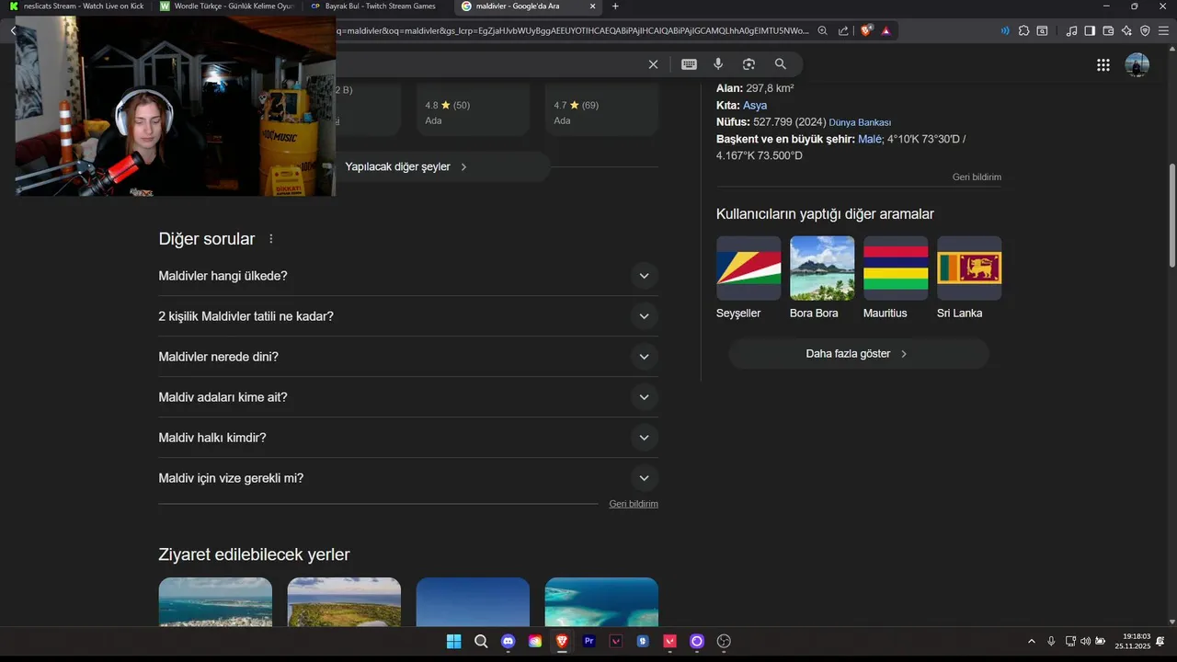Screen dimensions: 1177x662
Task: Click the Brave Shields lion icon
Action: click(866, 30)
